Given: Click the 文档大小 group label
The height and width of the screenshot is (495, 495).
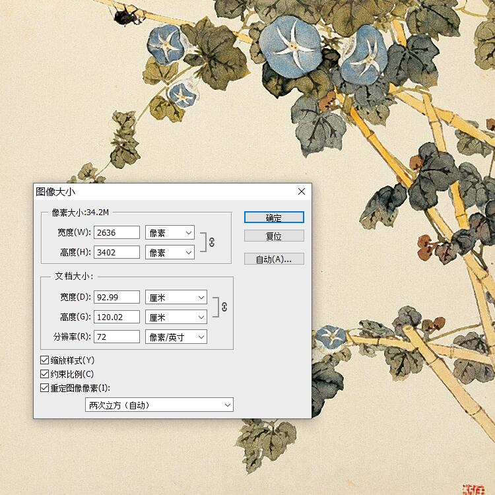Looking at the screenshot, I should click(74, 277).
